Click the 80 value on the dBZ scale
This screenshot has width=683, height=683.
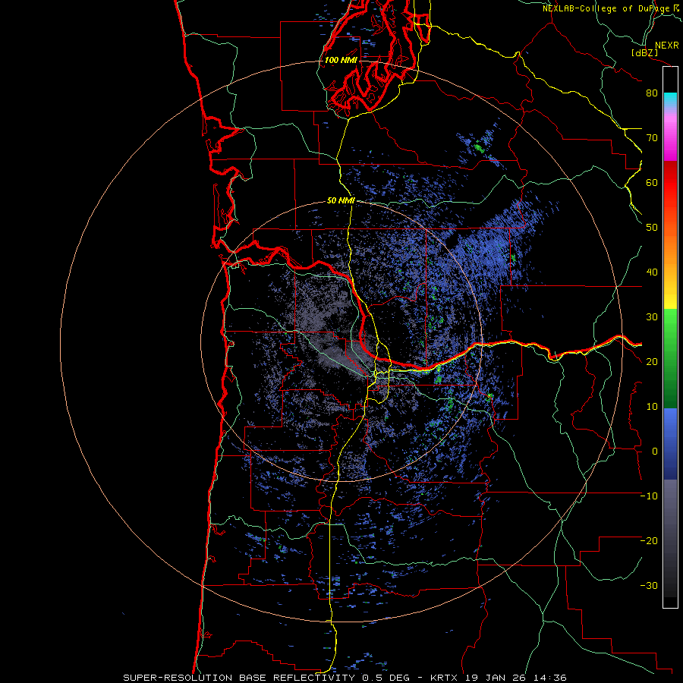tap(652, 93)
